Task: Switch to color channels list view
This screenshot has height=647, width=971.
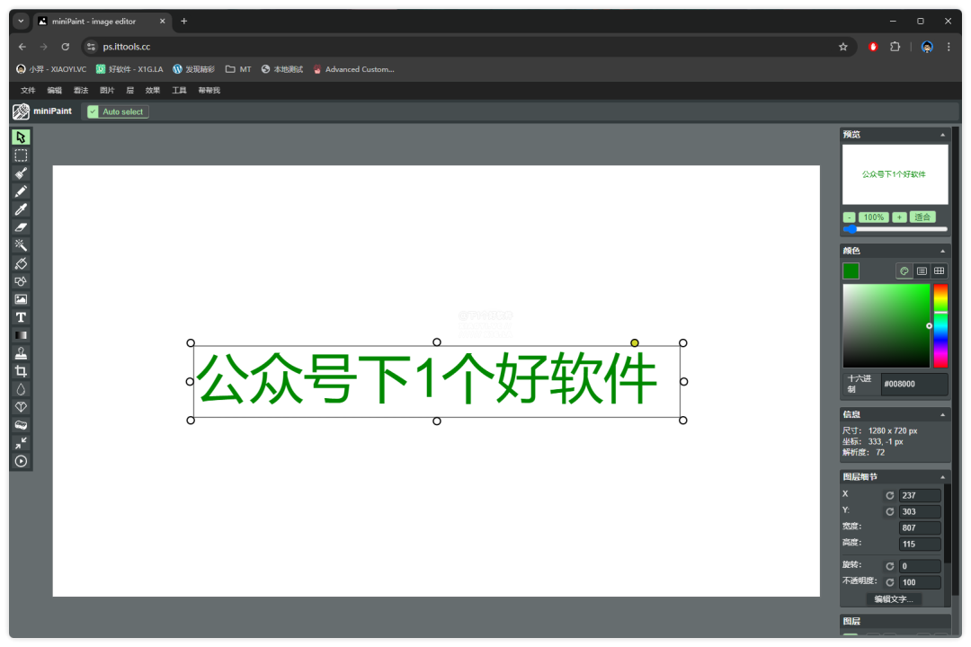Action: pyautogui.click(x=922, y=270)
